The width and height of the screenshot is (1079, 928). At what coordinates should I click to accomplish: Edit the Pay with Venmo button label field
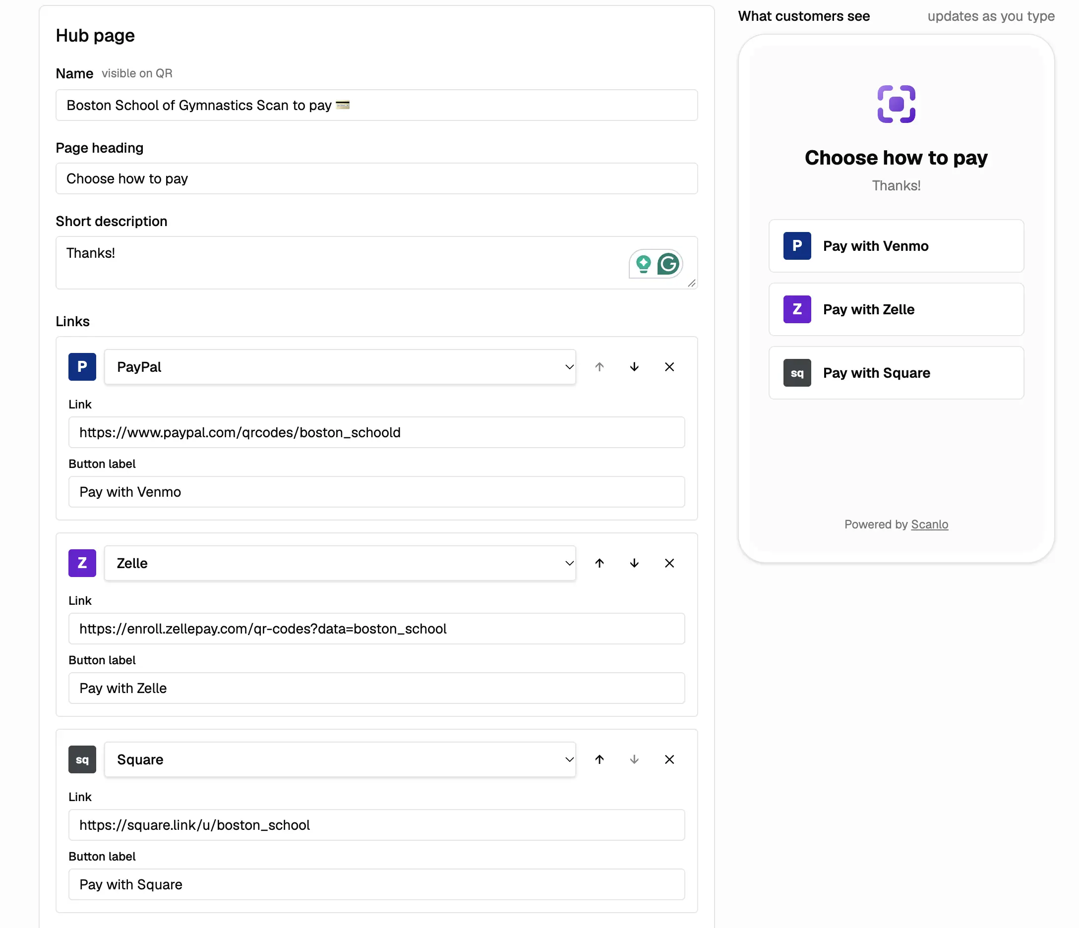[x=376, y=492]
